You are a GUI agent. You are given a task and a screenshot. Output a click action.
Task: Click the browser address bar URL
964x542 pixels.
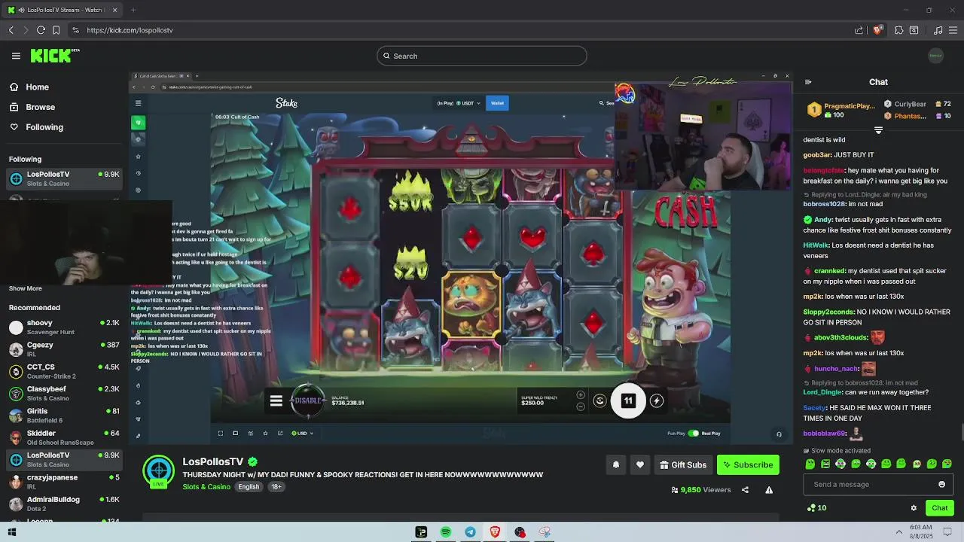[x=130, y=30]
